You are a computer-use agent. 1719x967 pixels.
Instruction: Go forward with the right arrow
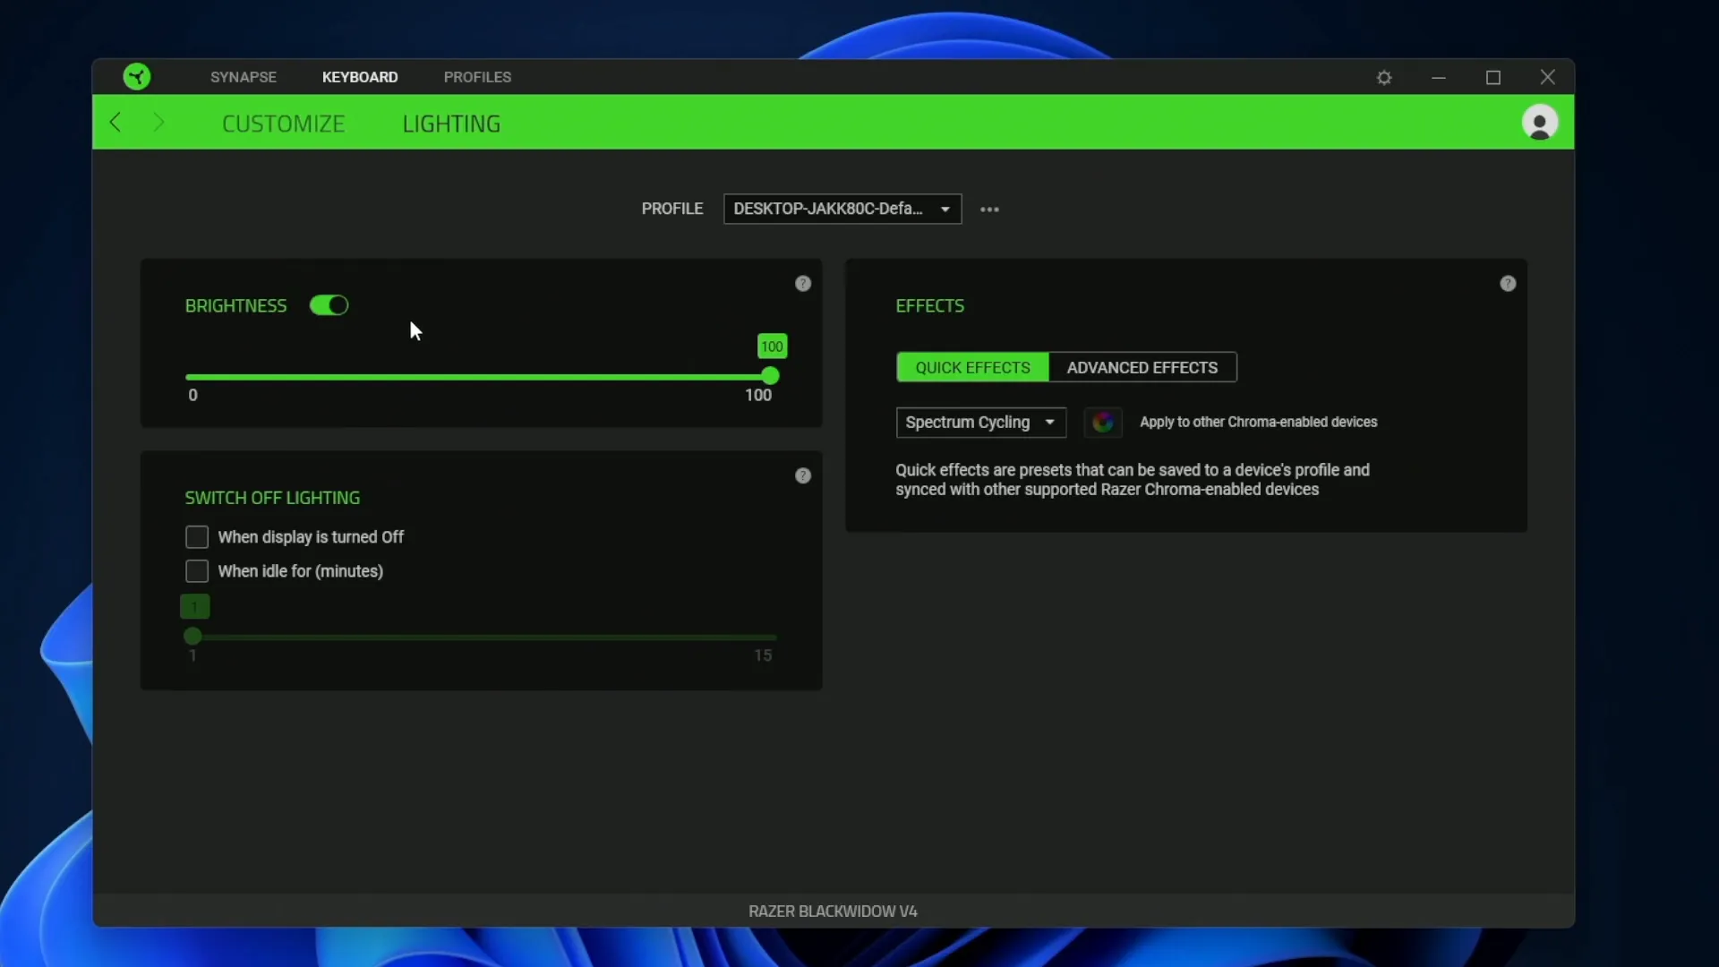158,122
